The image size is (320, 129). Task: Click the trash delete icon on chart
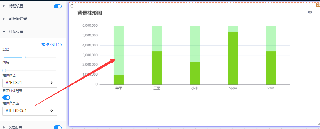(x=72, y=6)
